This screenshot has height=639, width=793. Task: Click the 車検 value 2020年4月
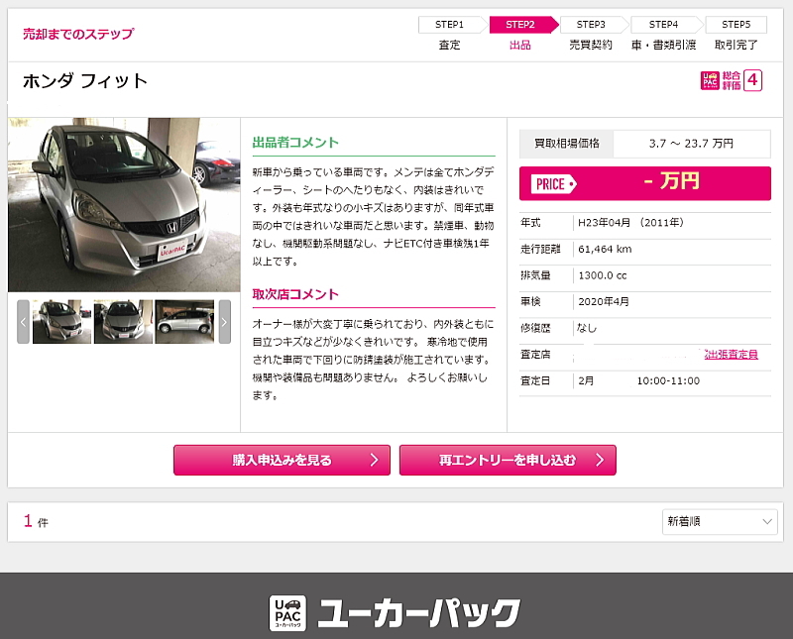point(604,302)
